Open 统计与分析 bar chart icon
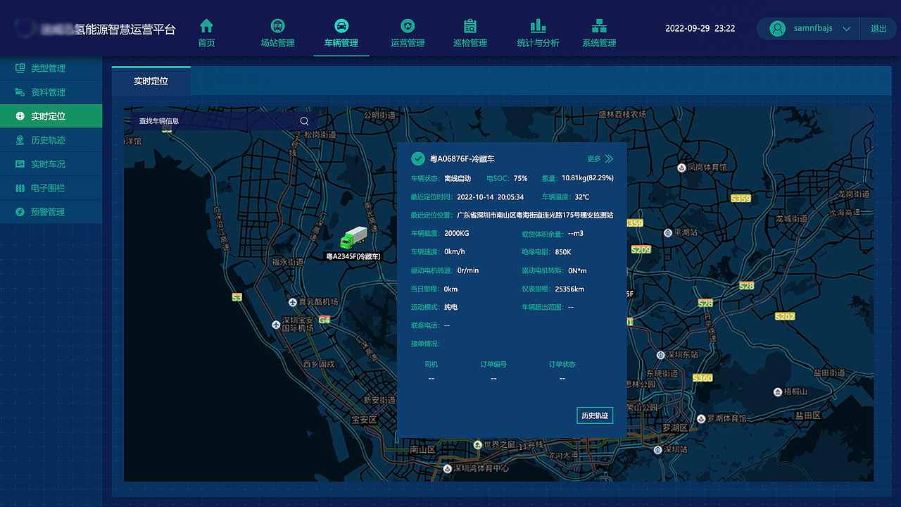The width and height of the screenshot is (901, 507). 538,26
